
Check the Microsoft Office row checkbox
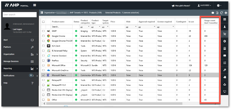[x=43, y=65]
